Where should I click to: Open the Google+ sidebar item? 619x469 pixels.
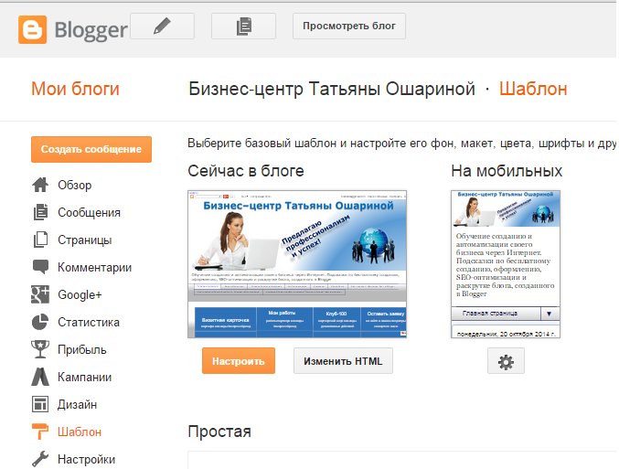[x=80, y=294]
